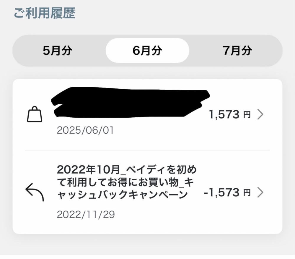The width and height of the screenshot is (295, 259).
Task: Open the キャッシュバックキャンペーン entry title
Action: (x=122, y=195)
